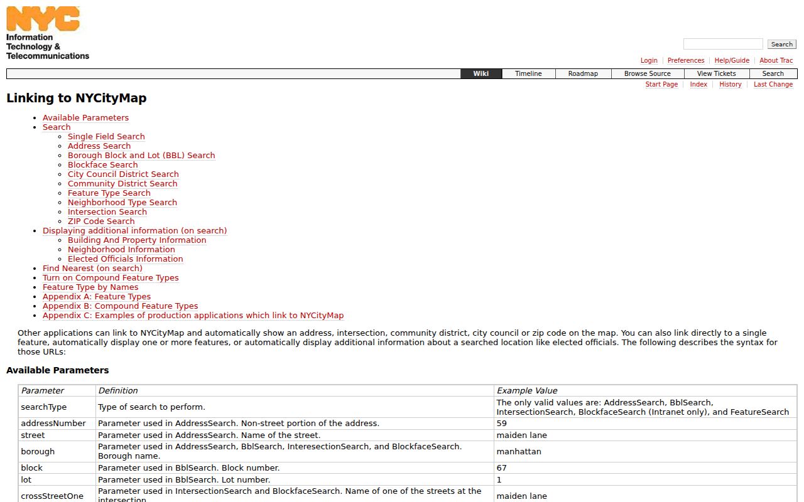Open Elected Officials Information link
The width and height of the screenshot is (804, 502).
point(126,259)
